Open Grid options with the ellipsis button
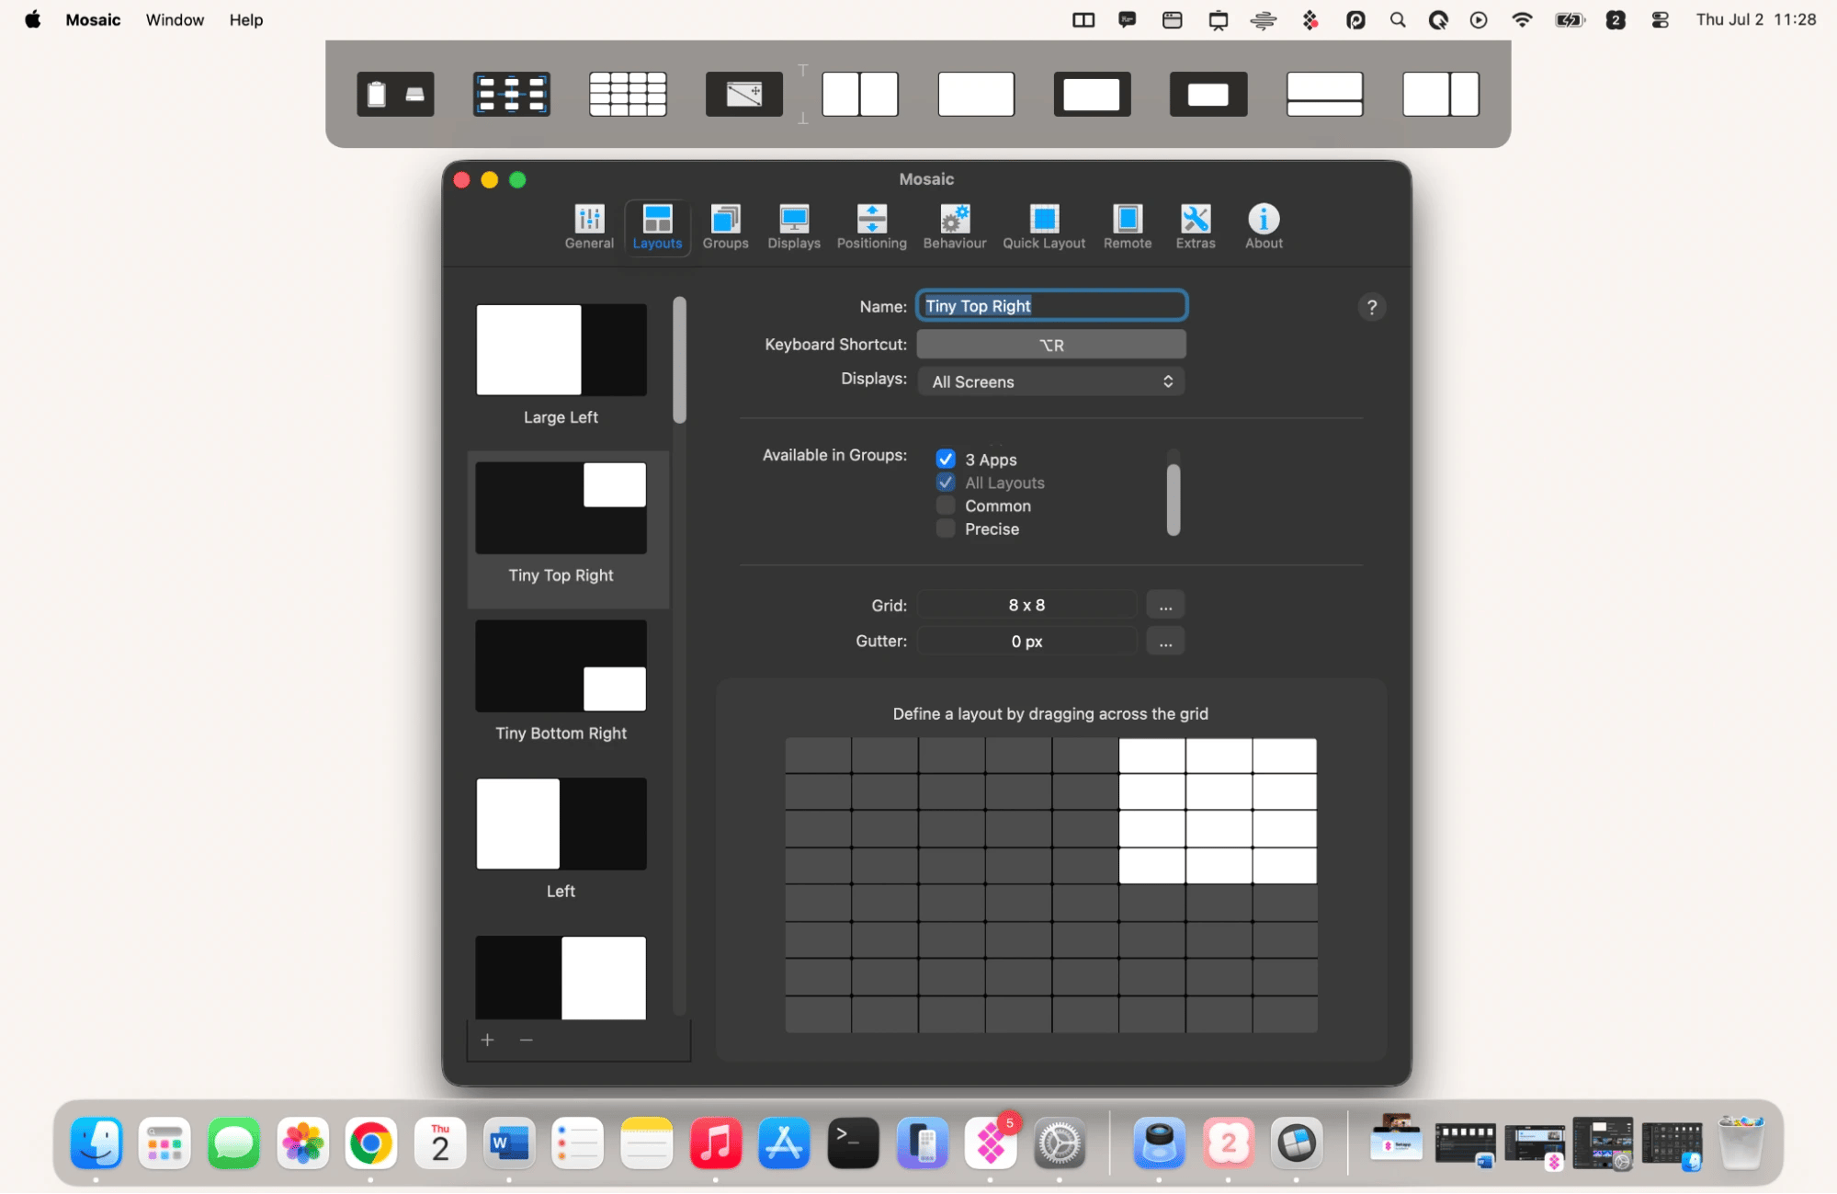This screenshot has width=1837, height=1194. click(x=1165, y=605)
